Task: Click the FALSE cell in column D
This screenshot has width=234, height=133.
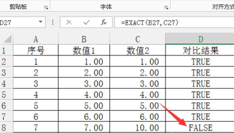Action: (200, 128)
